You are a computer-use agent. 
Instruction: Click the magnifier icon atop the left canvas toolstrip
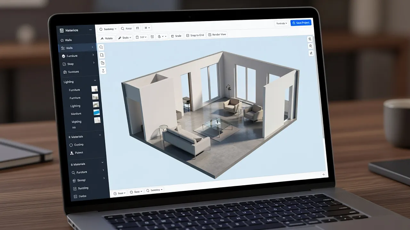(x=101, y=47)
